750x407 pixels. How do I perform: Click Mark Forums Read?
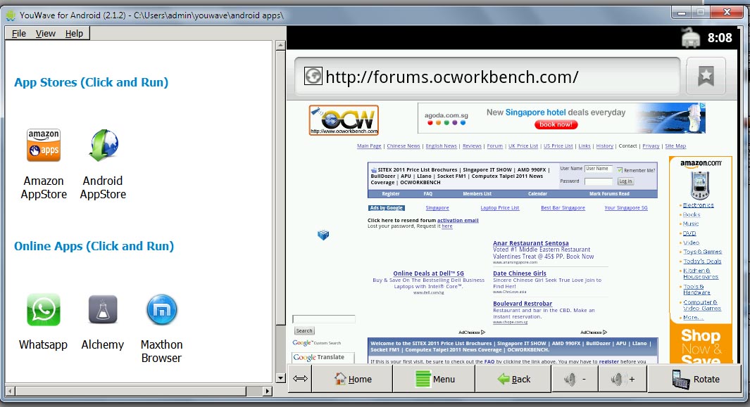coord(609,194)
